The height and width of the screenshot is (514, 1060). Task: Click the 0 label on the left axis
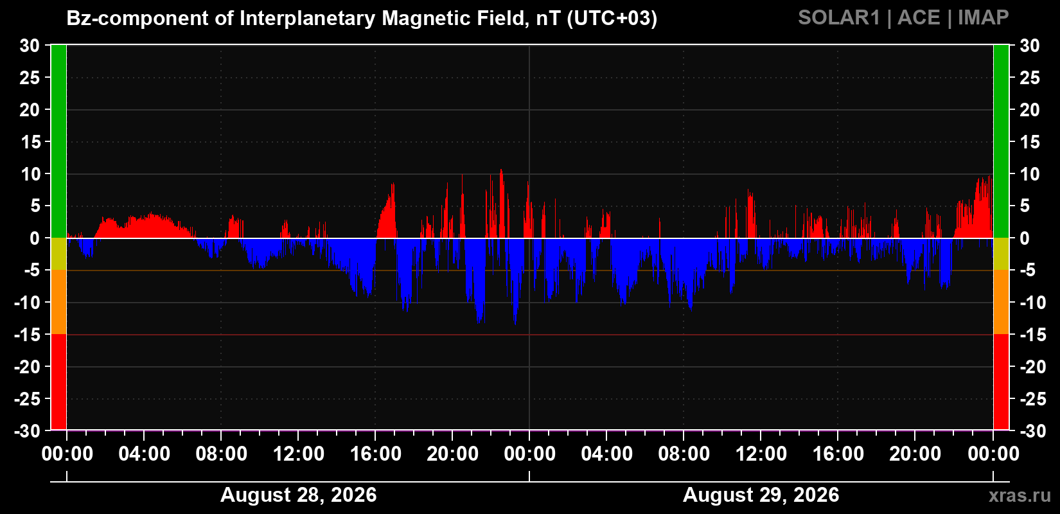pos(35,238)
